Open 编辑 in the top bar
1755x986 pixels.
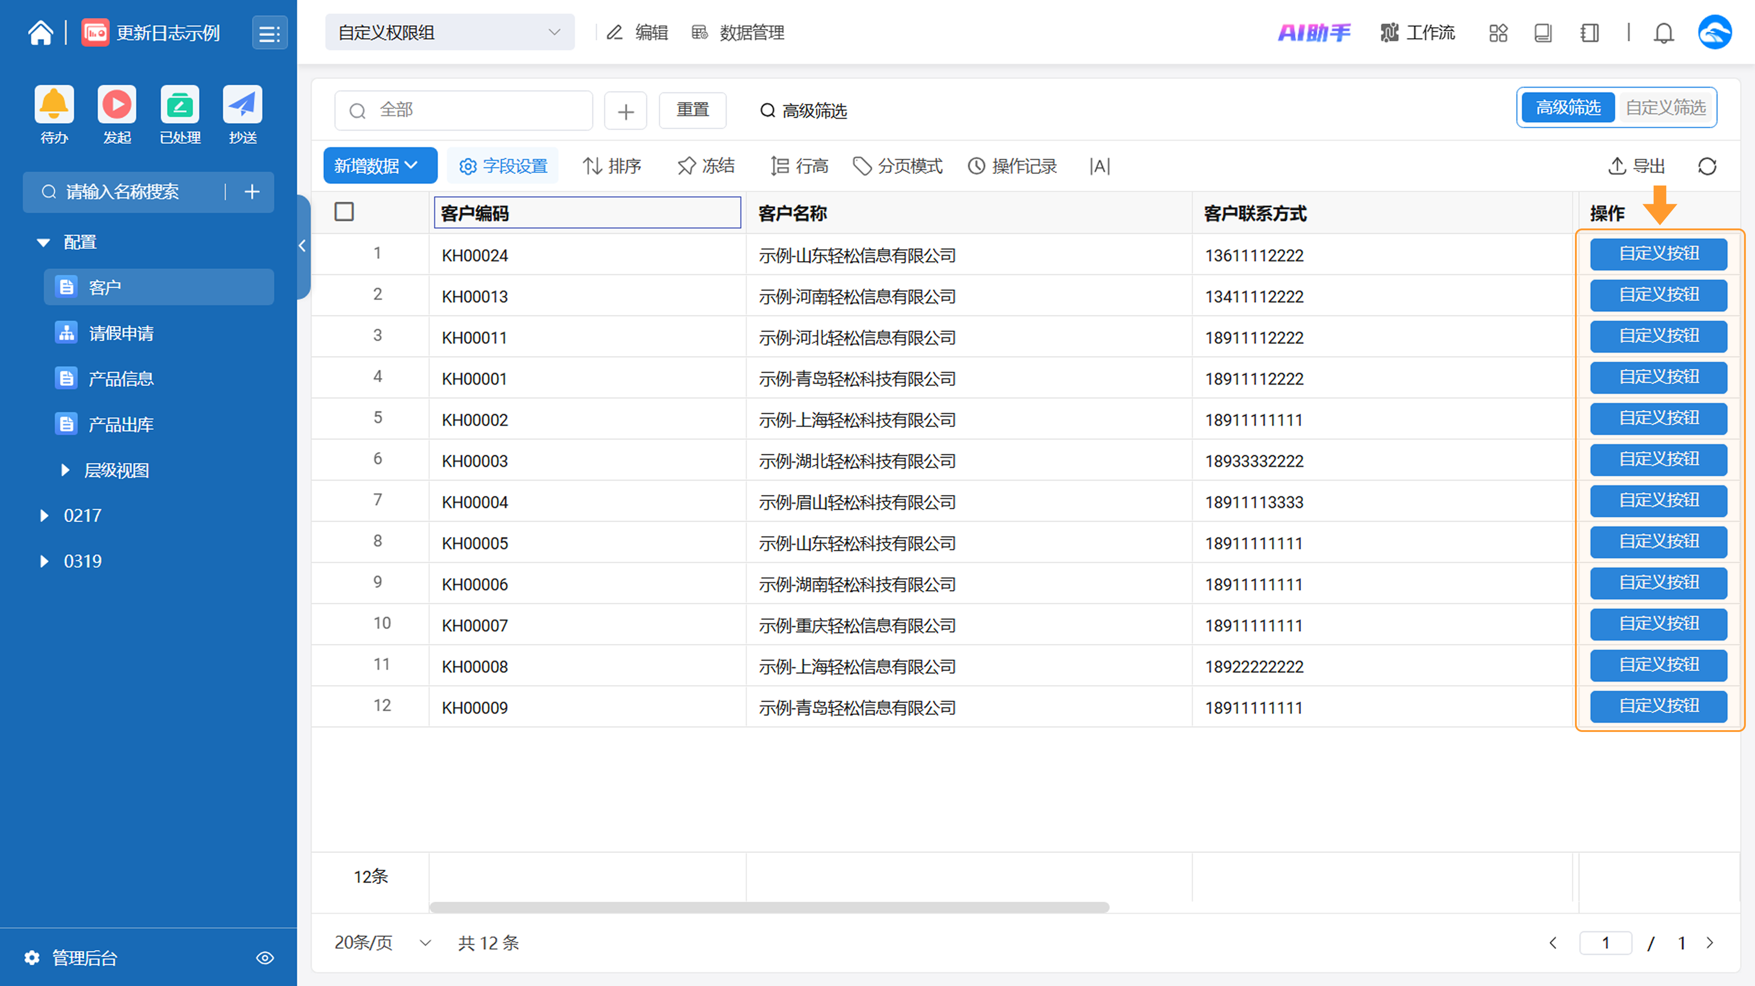[638, 33]
